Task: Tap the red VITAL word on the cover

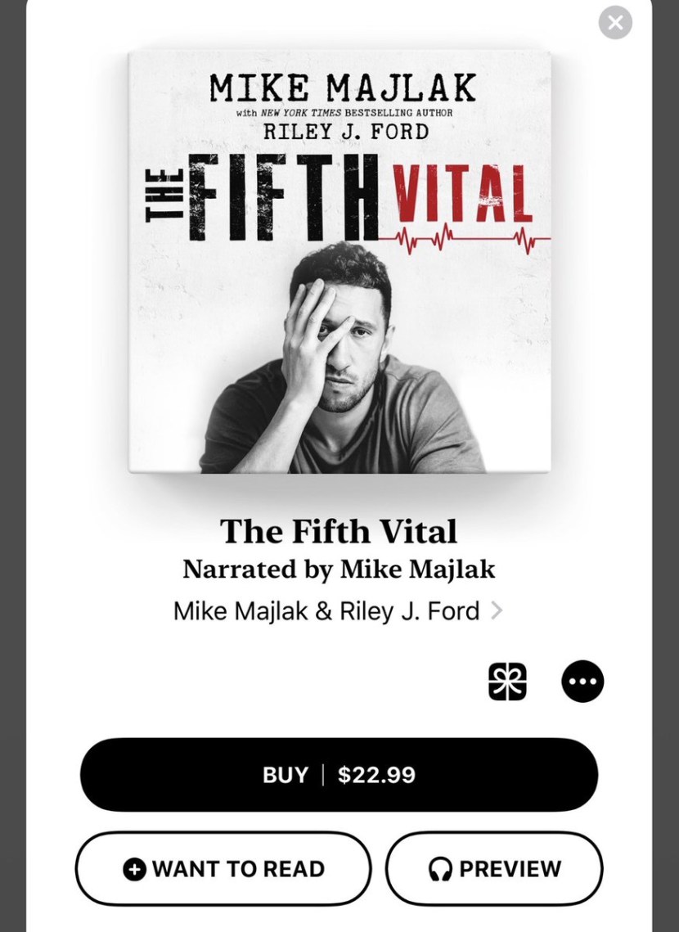Action: click(x=461, y=192)
